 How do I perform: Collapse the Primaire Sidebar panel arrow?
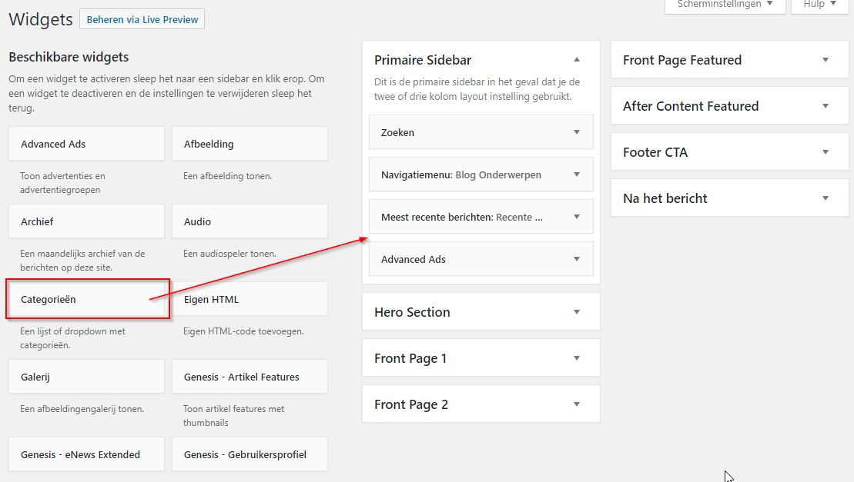576,60
